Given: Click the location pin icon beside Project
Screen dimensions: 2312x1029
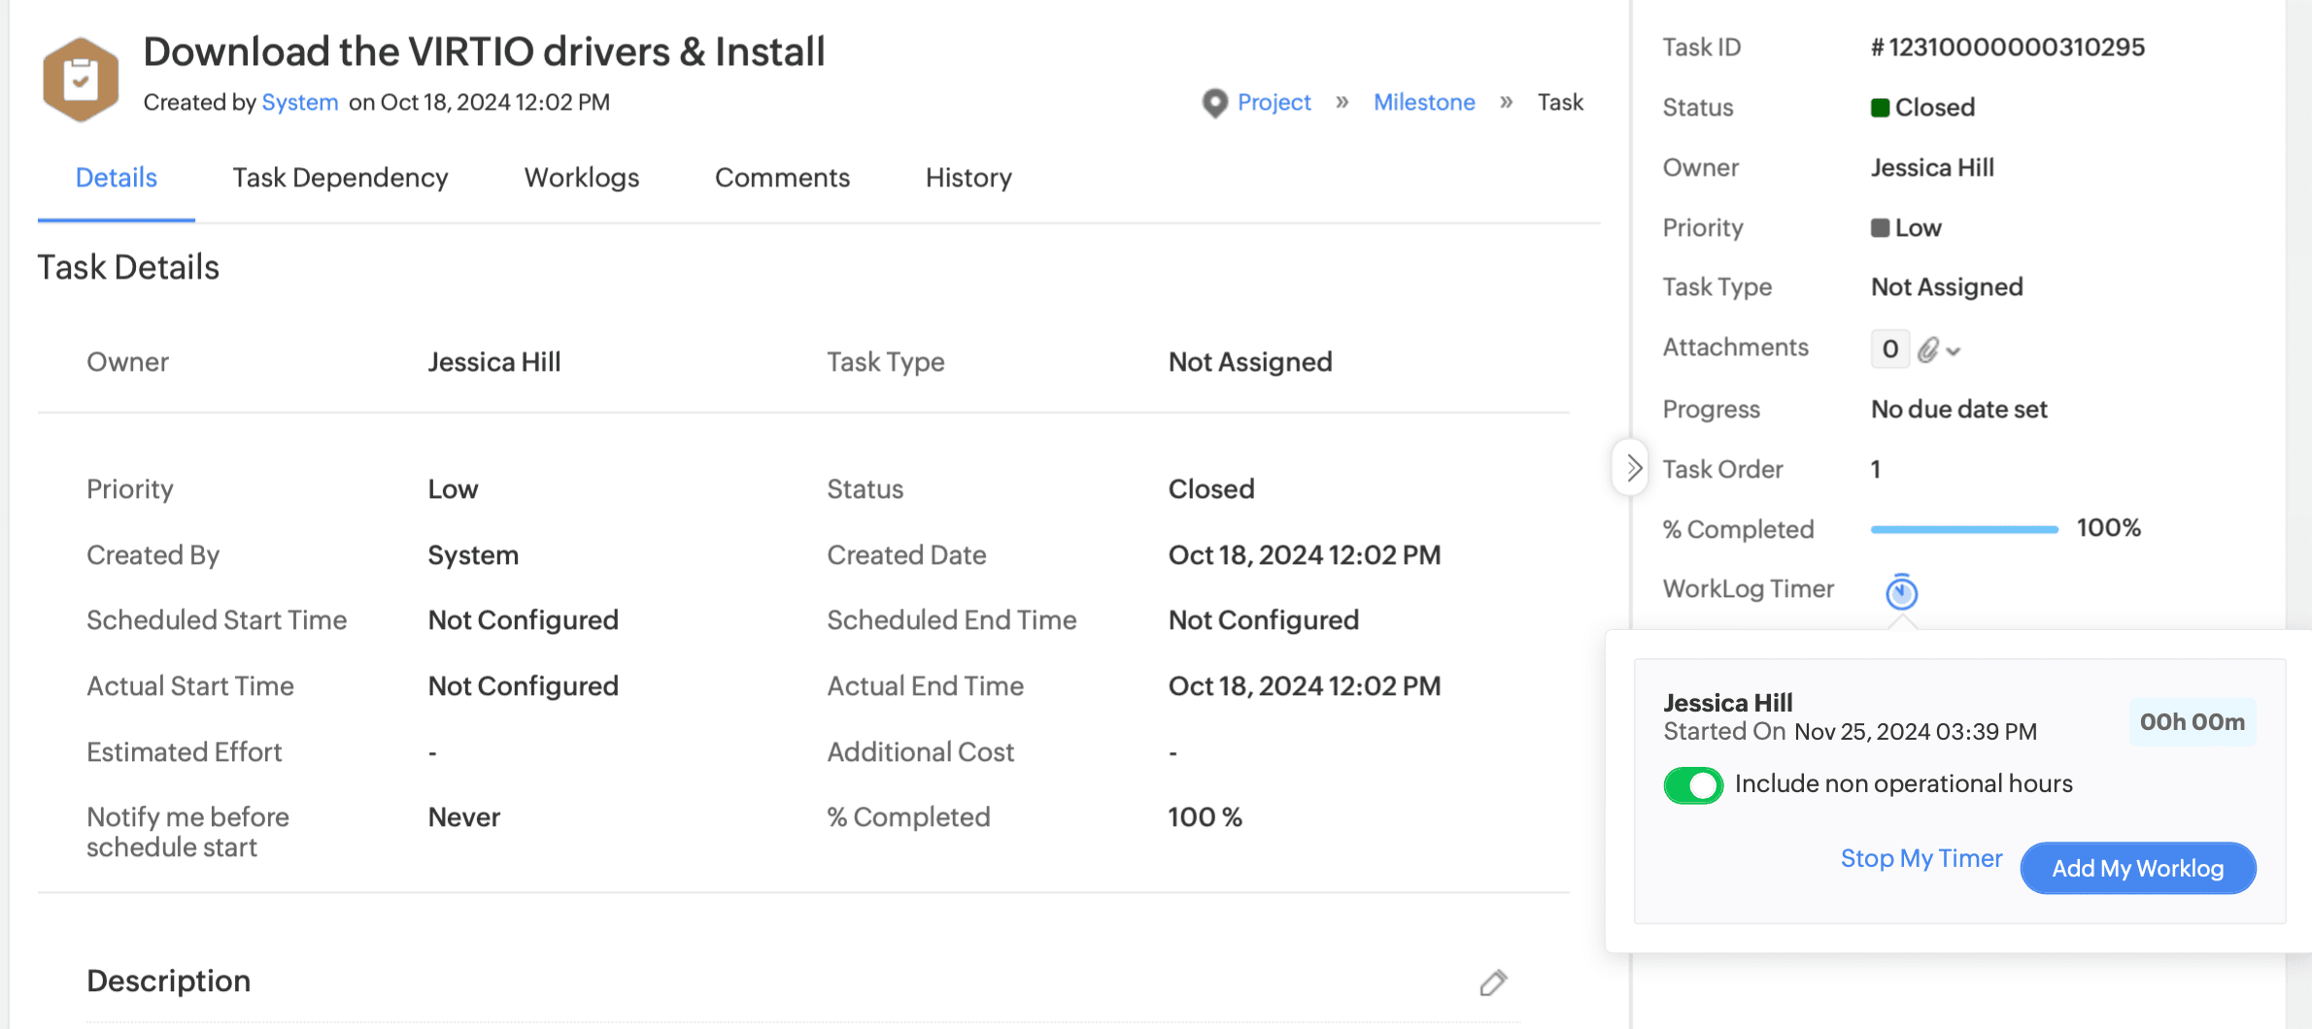Looking at the screenshot, I should pyautogui.click(x=1214, y=103).
